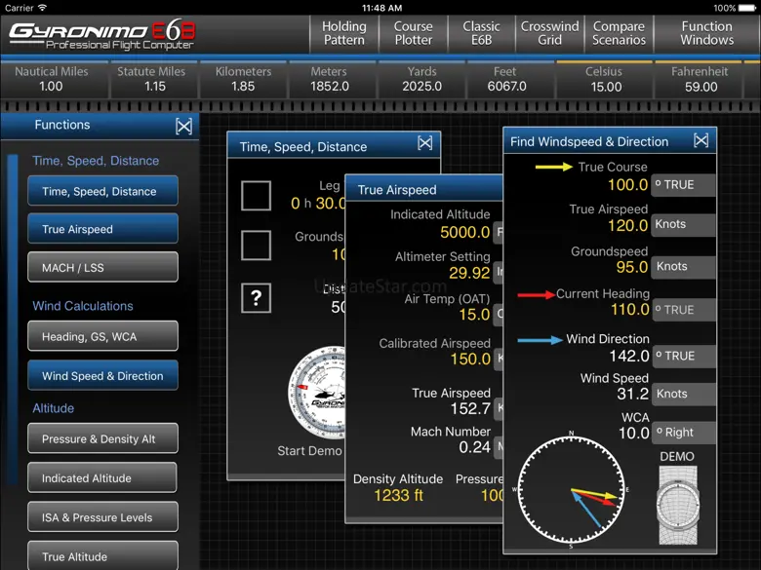Edit Calibrated Airspeed value 150.0
Viewport: 761px width, 570px height.
tap(470, 360)
